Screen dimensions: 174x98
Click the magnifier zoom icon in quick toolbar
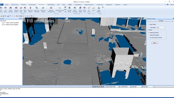(19, 16)
